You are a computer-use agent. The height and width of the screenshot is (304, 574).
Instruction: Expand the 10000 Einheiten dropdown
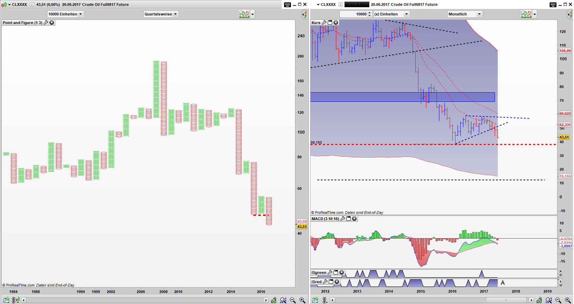click(65, 14)
